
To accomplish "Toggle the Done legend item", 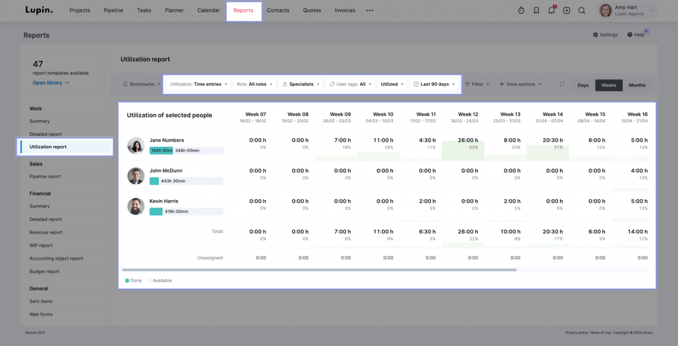I will tap(133, 280).
